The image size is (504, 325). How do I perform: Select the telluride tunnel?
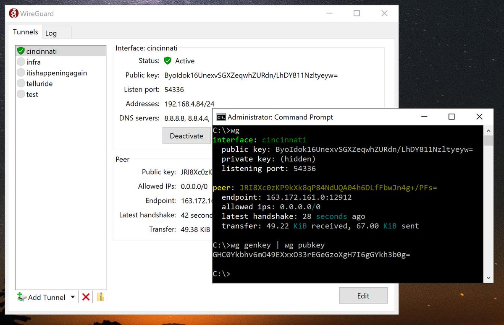[61, 83]
